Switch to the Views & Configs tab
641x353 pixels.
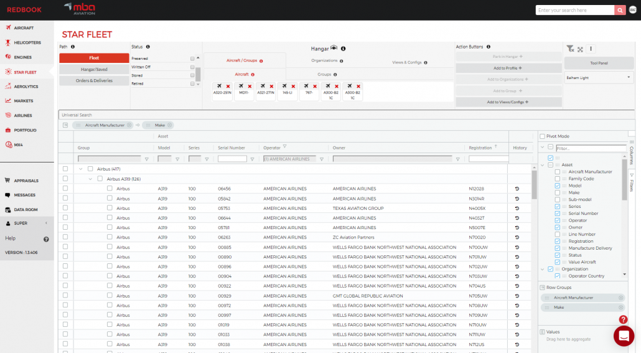point(409,62)
